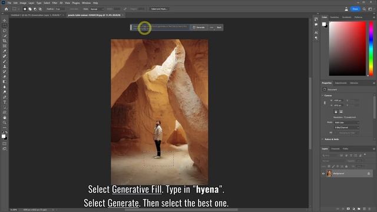The image size is (377, 212).
Task: Toggle layer filtering switch in Layers panel
Action: pyautogui.click(x=365, y=154)
